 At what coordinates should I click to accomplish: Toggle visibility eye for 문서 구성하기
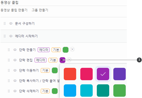pyautogui.click(x=11, y=23)
